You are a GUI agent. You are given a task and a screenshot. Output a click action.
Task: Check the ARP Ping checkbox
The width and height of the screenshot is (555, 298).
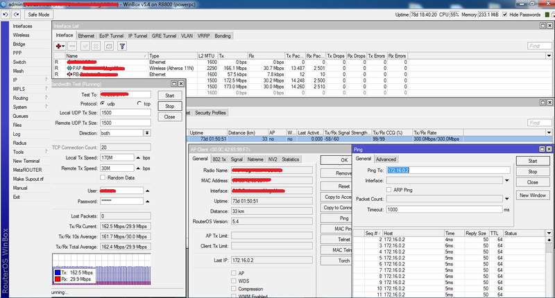coord(387,189)
